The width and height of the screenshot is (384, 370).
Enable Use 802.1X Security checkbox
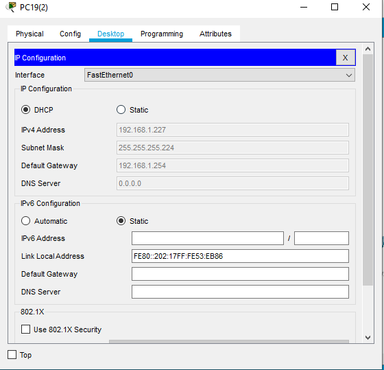coord(26,329)
